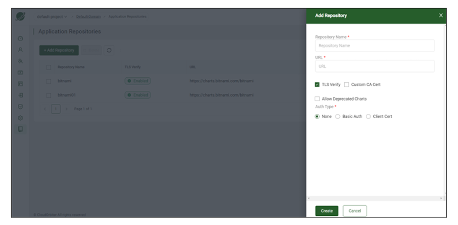Click the URL in the bitnami row
458x225 pixels.
click(221, 81)
